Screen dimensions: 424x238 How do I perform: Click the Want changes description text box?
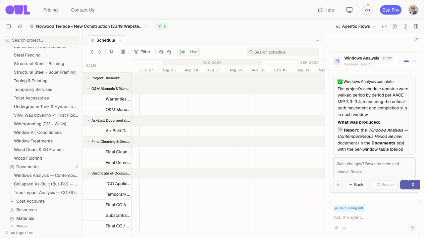pyautogui.click(x=374, y=168)
